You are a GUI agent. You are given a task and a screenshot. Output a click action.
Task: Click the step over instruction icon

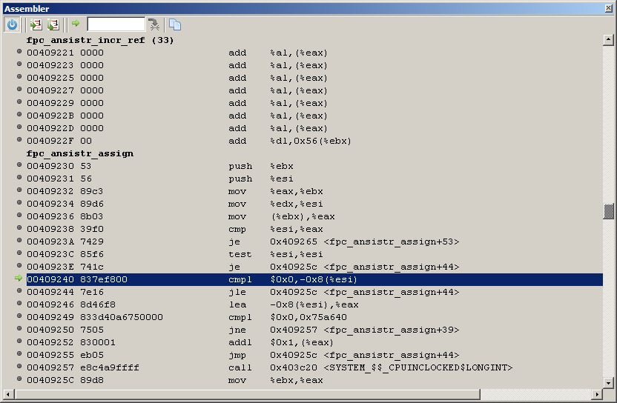coord(53,24)
